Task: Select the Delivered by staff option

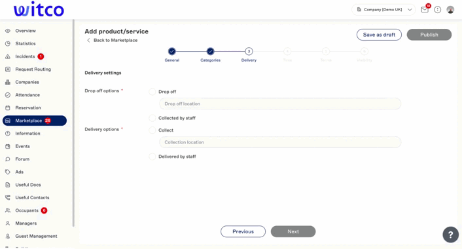Action: [x=152, y=157]
